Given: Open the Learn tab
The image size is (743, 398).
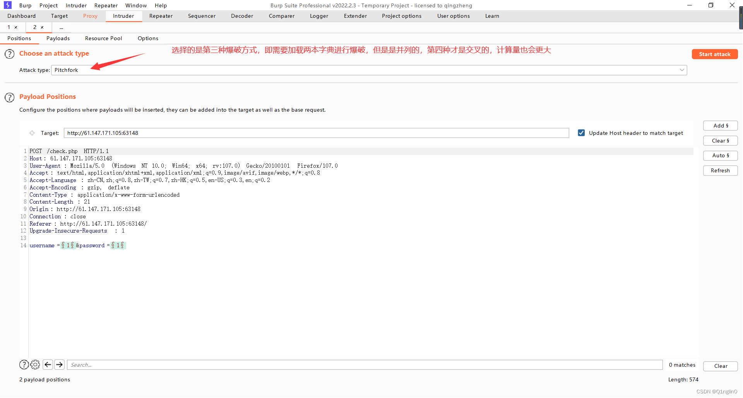Looking at the screenshot, I should [492, 16].
